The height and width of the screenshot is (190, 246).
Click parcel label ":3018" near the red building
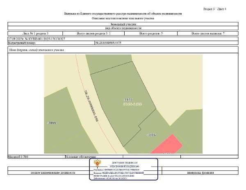coord(152,135)
